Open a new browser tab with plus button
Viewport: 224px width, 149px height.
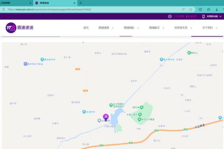point(80,3)
